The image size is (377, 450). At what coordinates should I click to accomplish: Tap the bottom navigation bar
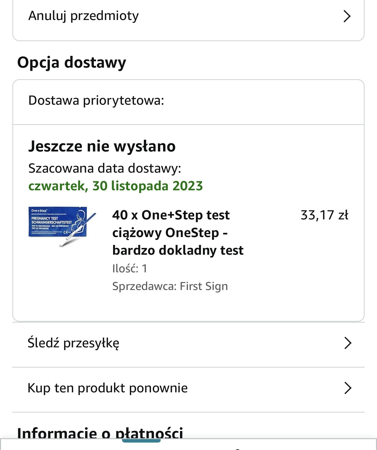188,444
